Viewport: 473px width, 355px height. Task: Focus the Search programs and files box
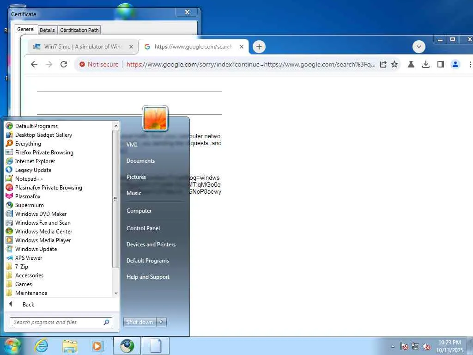(61, 322)
